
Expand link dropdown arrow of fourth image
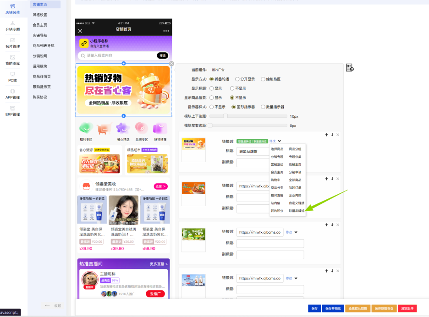click(x=296, y=278)
